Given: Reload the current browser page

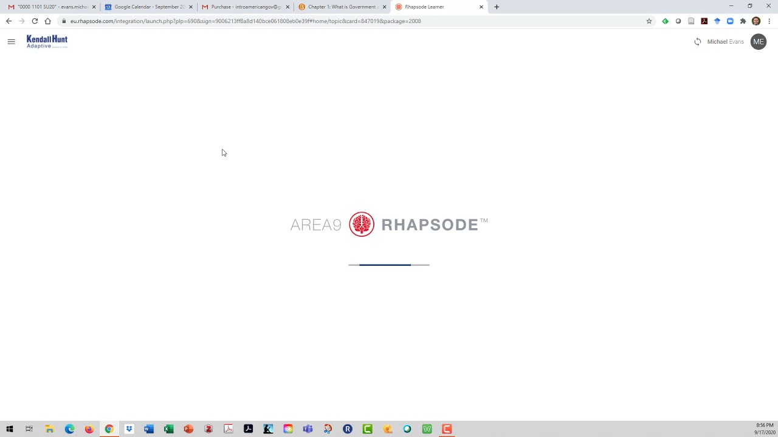Looking at the screenshot, I should [35, 21].
